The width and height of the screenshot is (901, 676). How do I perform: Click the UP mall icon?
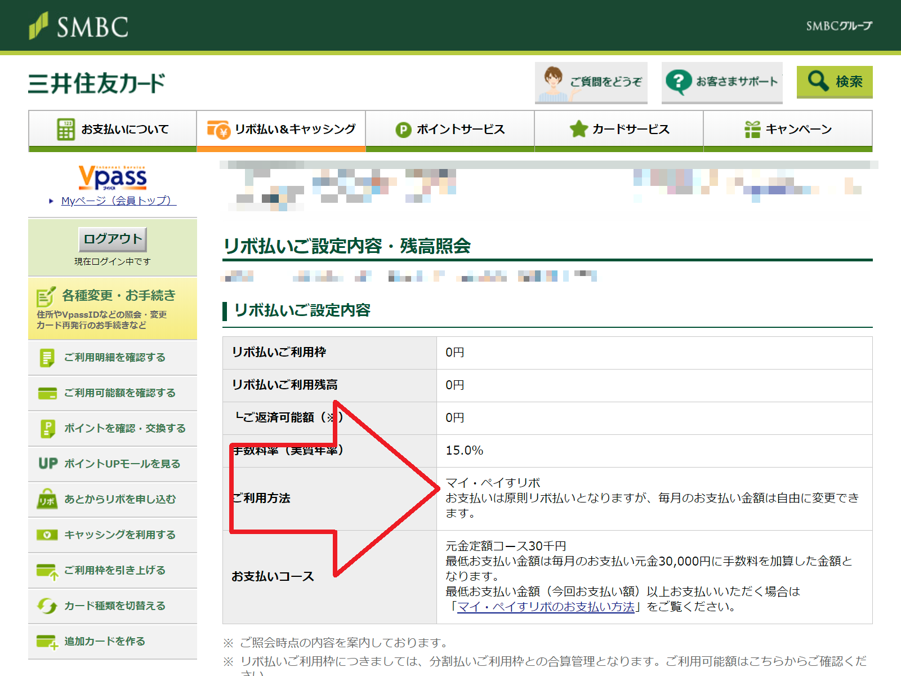point(48,464)
